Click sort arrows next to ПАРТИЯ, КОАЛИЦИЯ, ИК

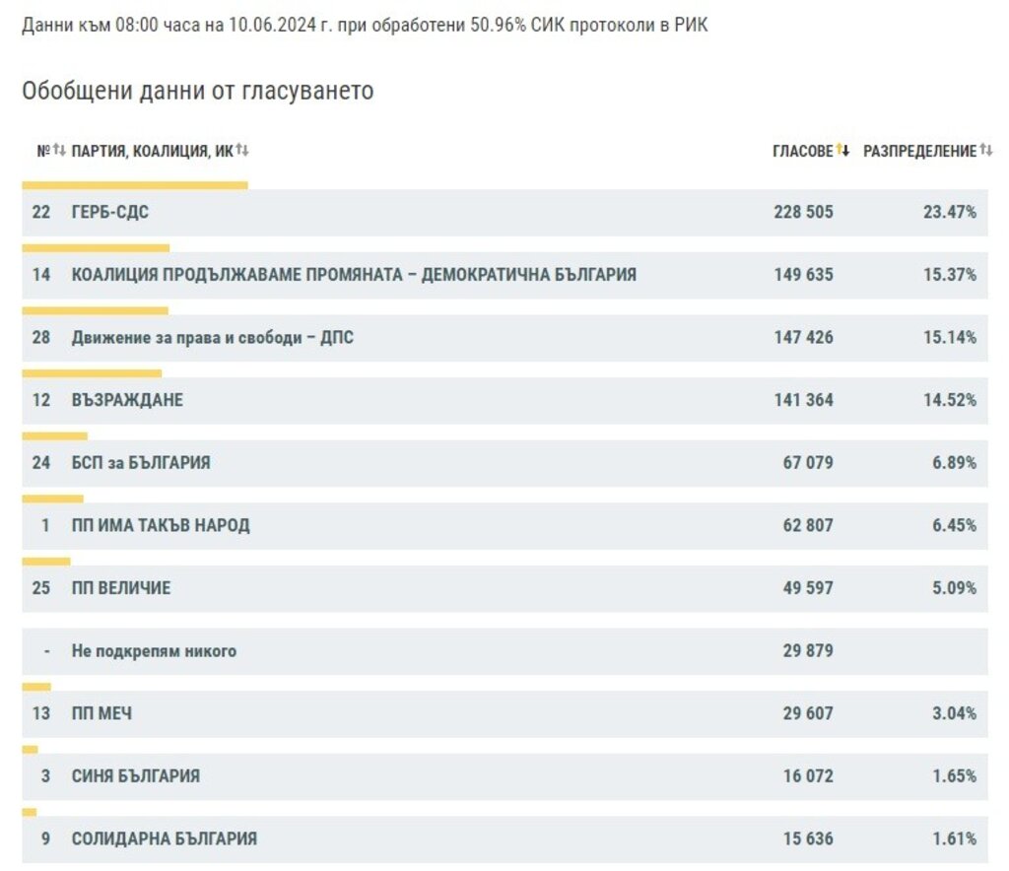point(242,151)
